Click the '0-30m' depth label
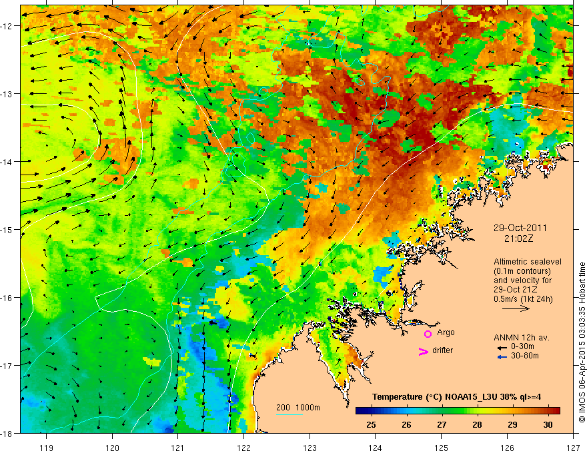Screen dimensions: 587x453 522,347
